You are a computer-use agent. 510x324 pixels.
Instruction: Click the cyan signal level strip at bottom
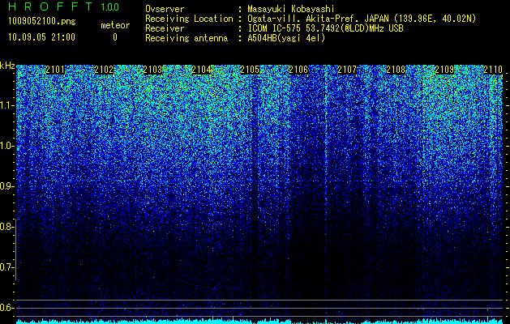tap(259, 321)
